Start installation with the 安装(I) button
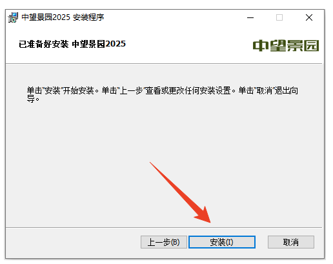Screen dimensions: 333x264 pyautogui.click(x=222, y=242)
